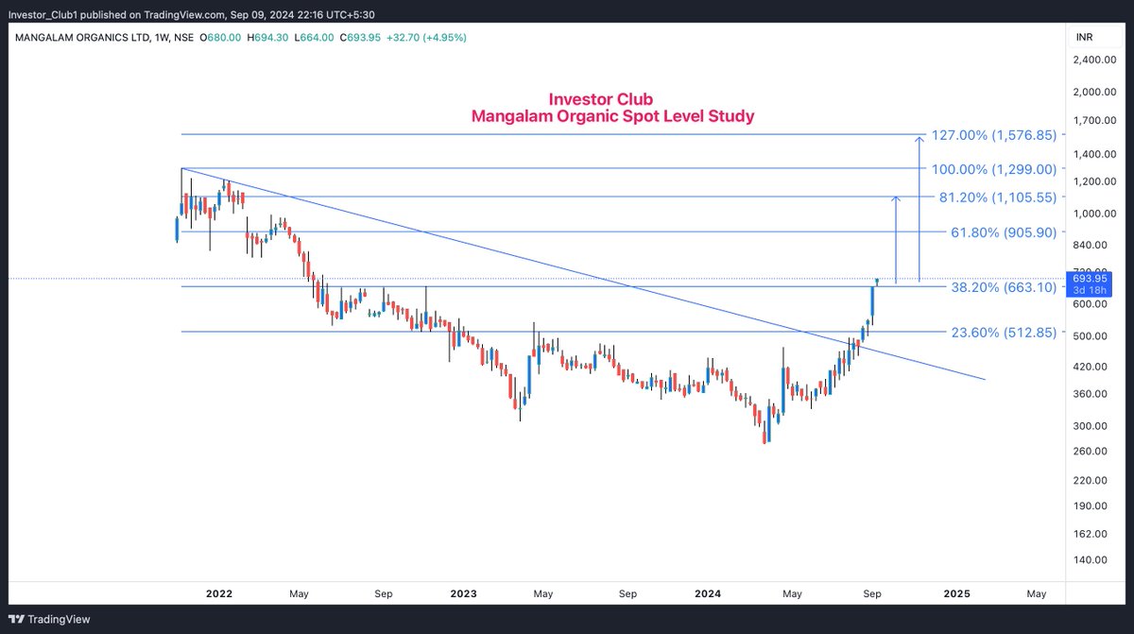This screenshot has width=1134, height=634.
Task: Click the 140.00 price axis value
Action: tap(1091, 560)
